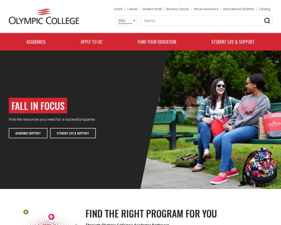Visit International Students page
This screenshot has width=281, height=225.
tap(238, 9)
